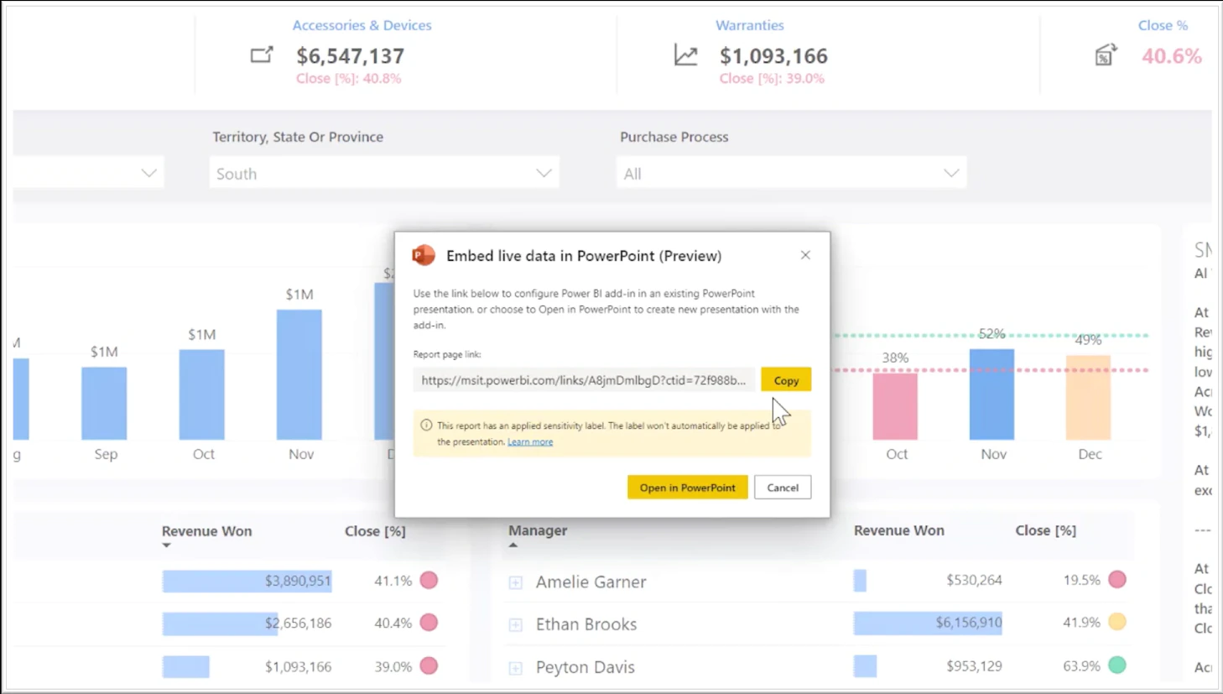The image size is (1223, 694).
Task: Copy the report page link
Action: click(x=786, y=380)
